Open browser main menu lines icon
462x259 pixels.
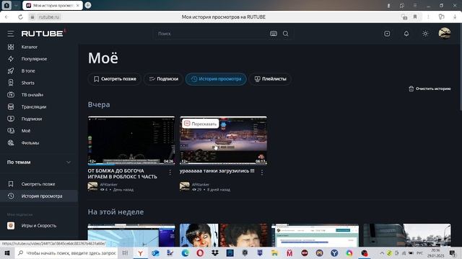(x=414, y=5)
